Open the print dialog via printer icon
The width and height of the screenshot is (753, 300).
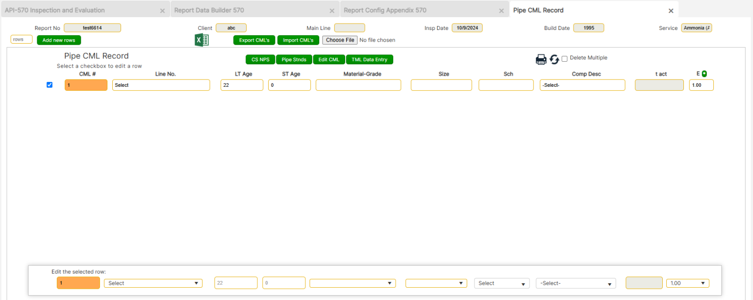click(541, 59)
